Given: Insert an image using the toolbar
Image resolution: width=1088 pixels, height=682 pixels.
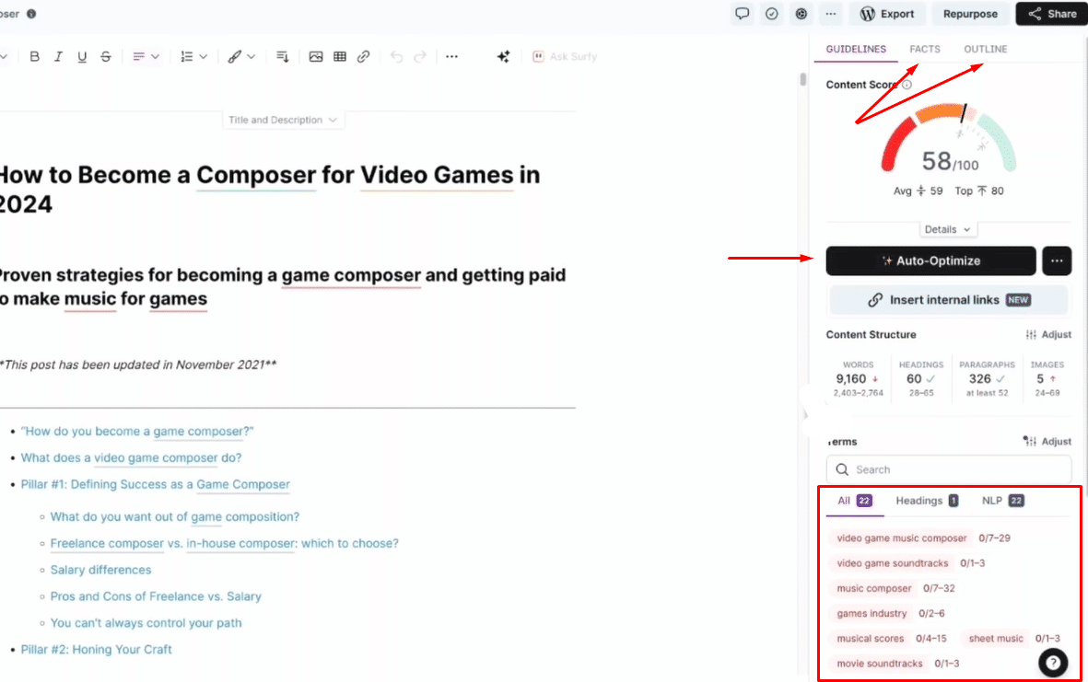Looking at the screenshot, I should coord(316,57).
